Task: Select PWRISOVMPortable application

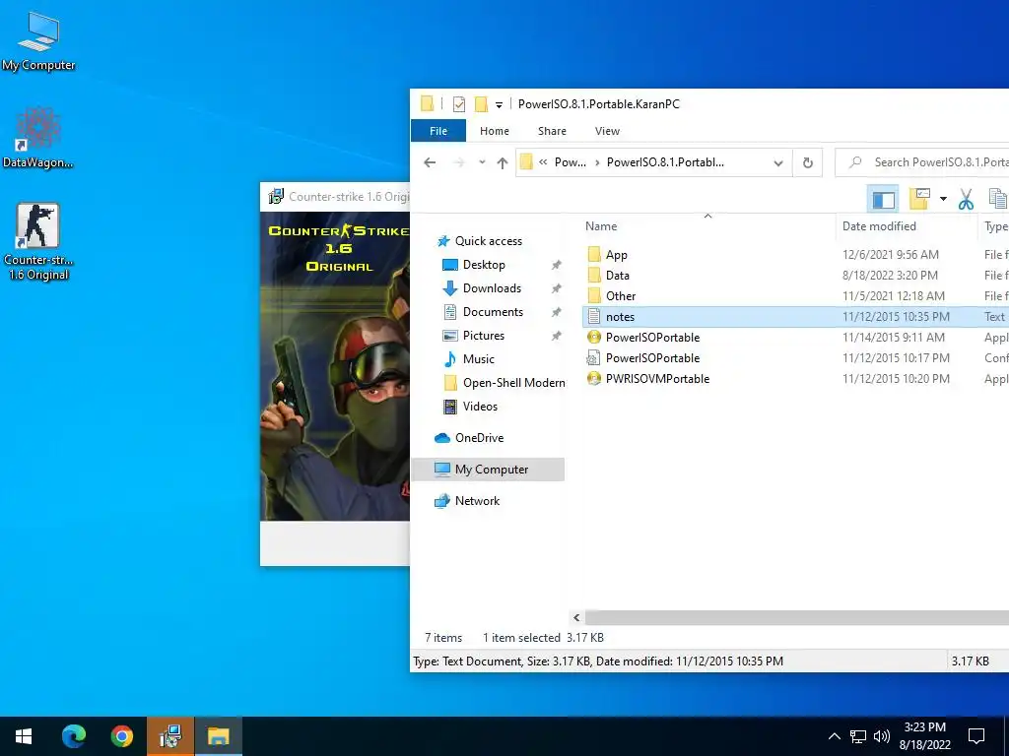Action: pyautogui.click(x=657, y=379)
